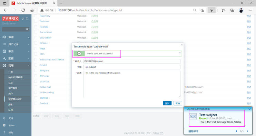Collapse the sidebar with the double-chevron icon

[23, 19]
